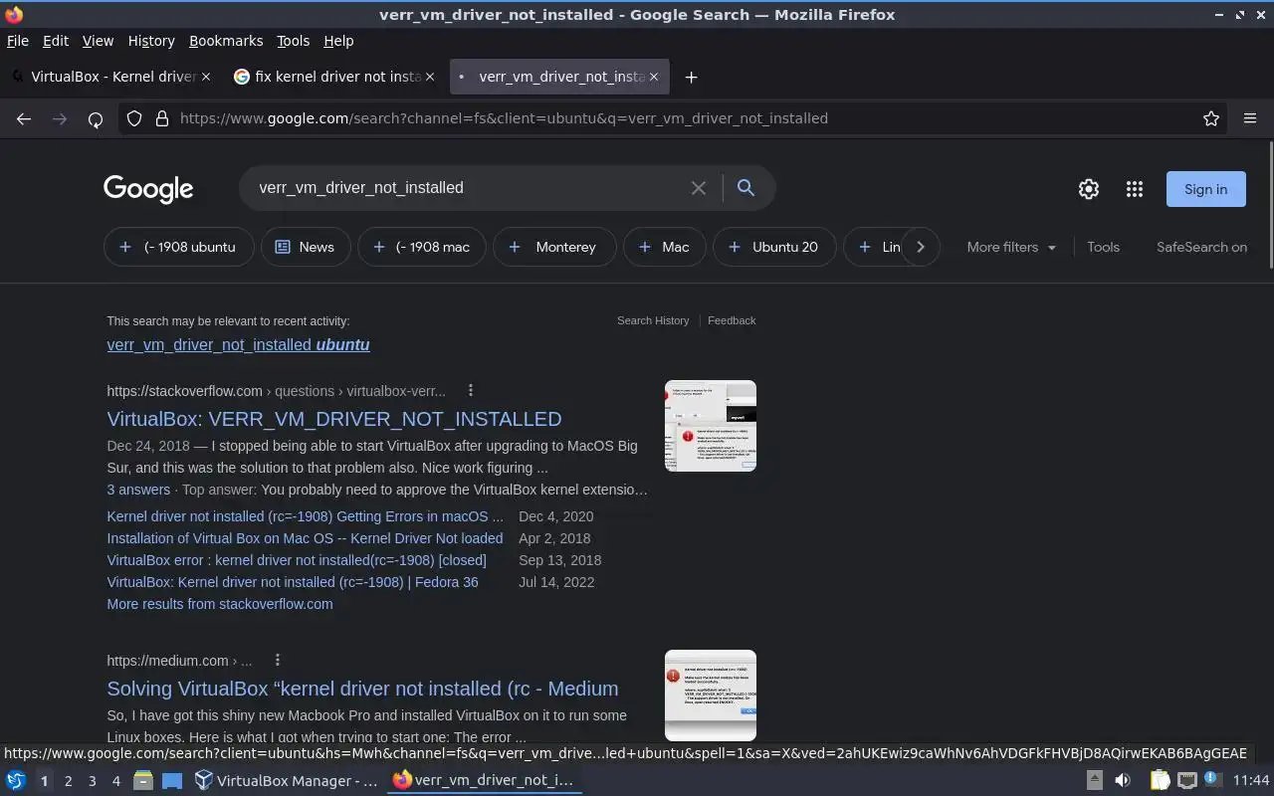Open Google quick settings gear
1274x796 pixels.
(1089, 189)
